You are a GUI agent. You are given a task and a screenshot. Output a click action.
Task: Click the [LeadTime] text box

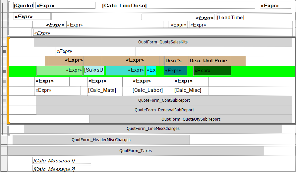[x=254, y=17]
